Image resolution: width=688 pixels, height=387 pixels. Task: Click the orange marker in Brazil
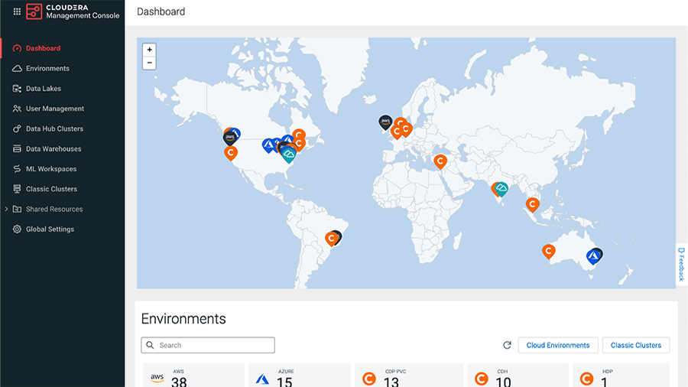click(331, 239)
